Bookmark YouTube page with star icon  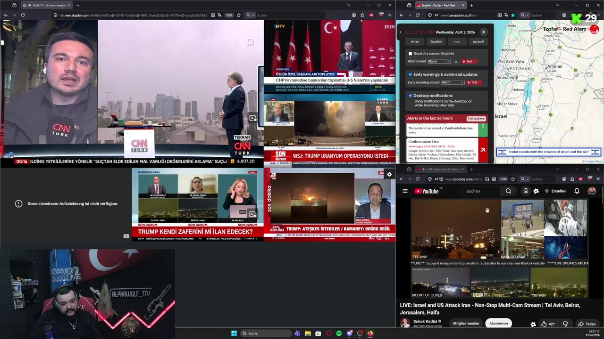(513, 179)
